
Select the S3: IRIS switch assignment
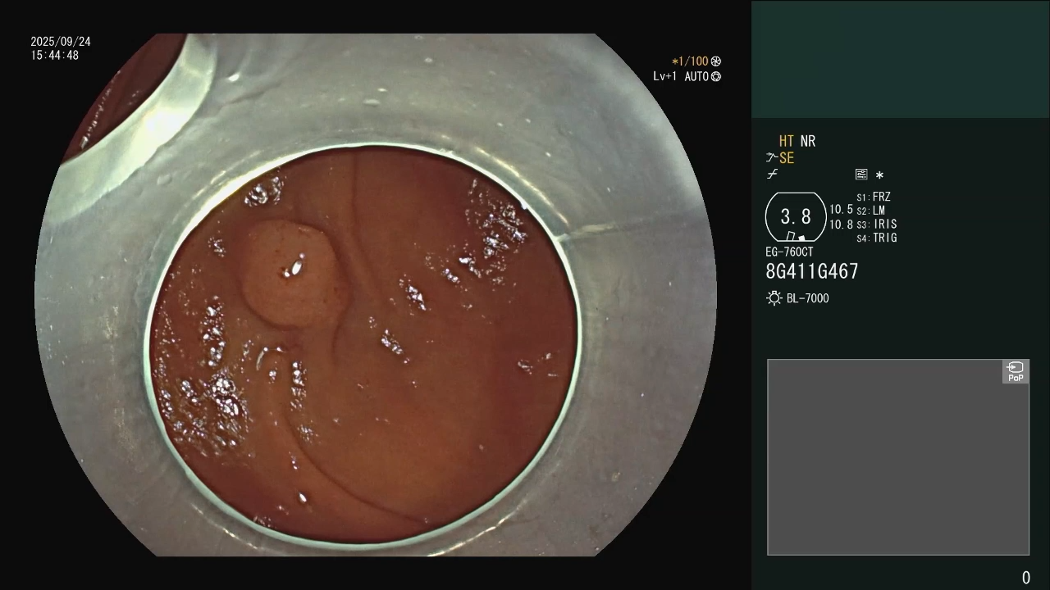pos(877,224)
